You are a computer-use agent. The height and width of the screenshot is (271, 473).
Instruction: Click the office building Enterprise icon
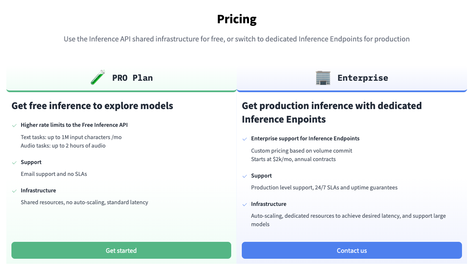[x=323, y=78]
